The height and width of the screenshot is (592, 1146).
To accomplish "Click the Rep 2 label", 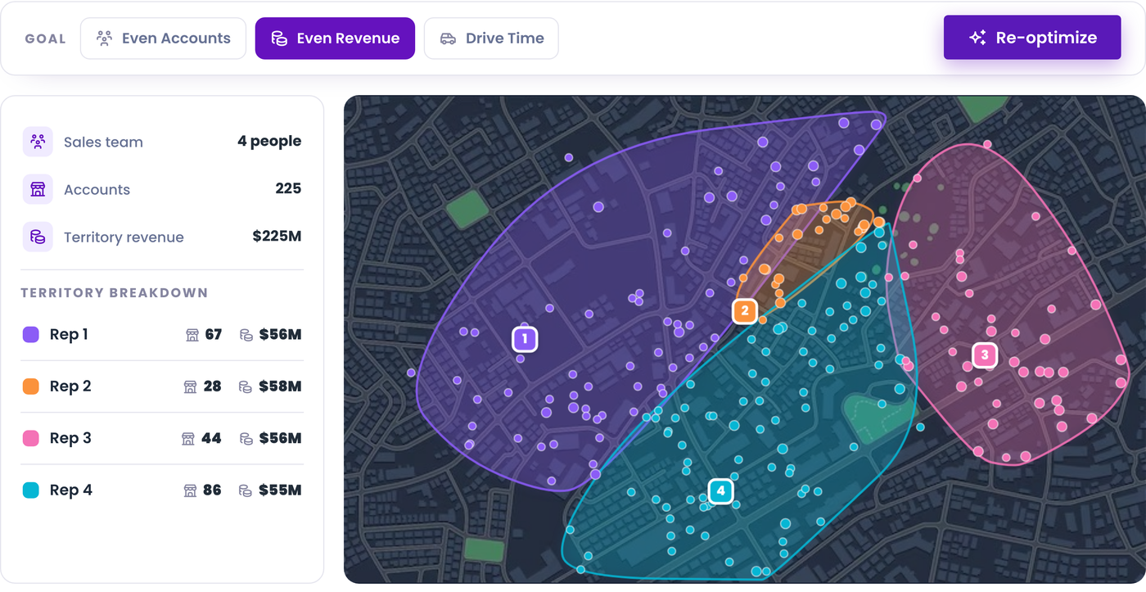I will (70, 386).
